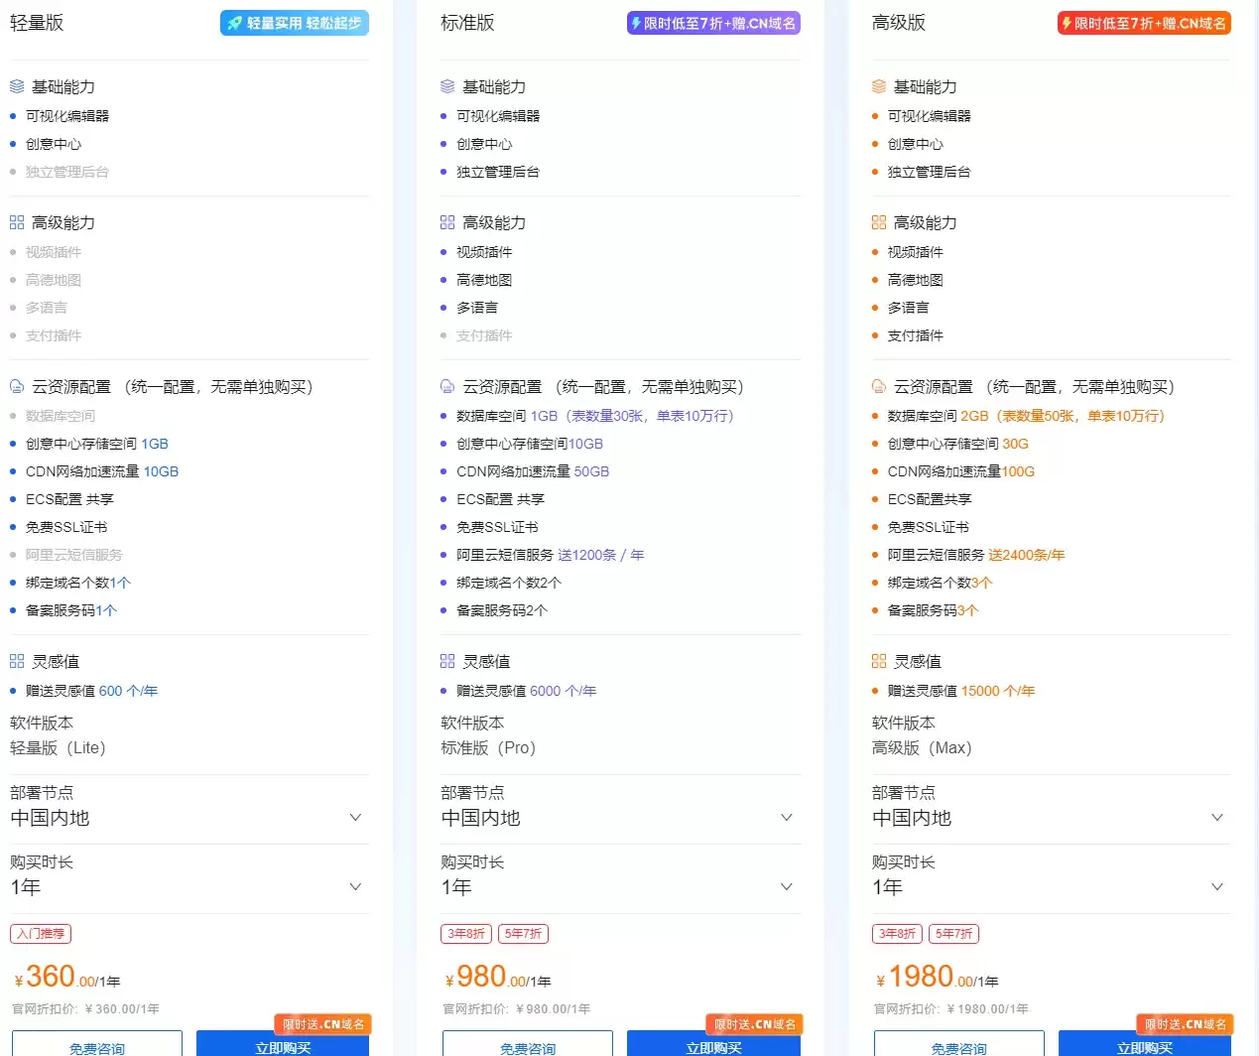
Task: Click 备案服务码3个 item
Action: pos(933,610)
